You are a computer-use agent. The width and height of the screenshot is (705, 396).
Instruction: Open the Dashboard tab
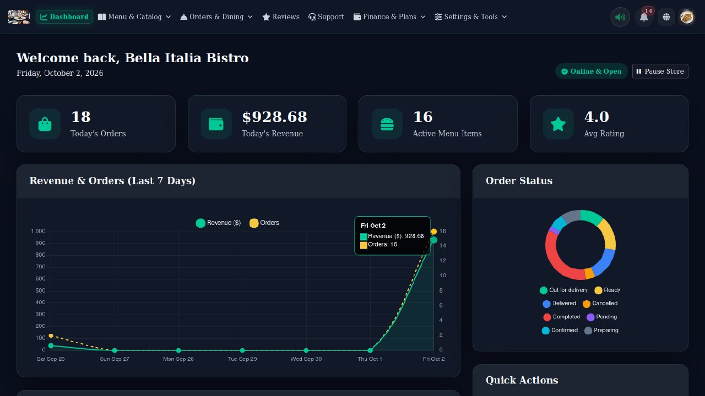(x=64, y=17)
